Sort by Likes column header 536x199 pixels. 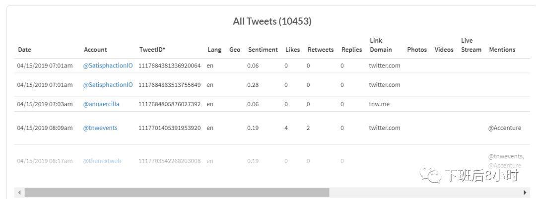(292, 50)
